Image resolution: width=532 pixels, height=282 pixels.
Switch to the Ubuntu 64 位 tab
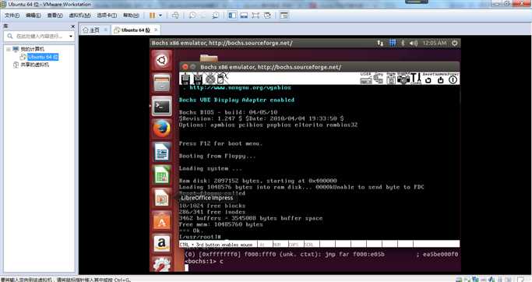136,30
